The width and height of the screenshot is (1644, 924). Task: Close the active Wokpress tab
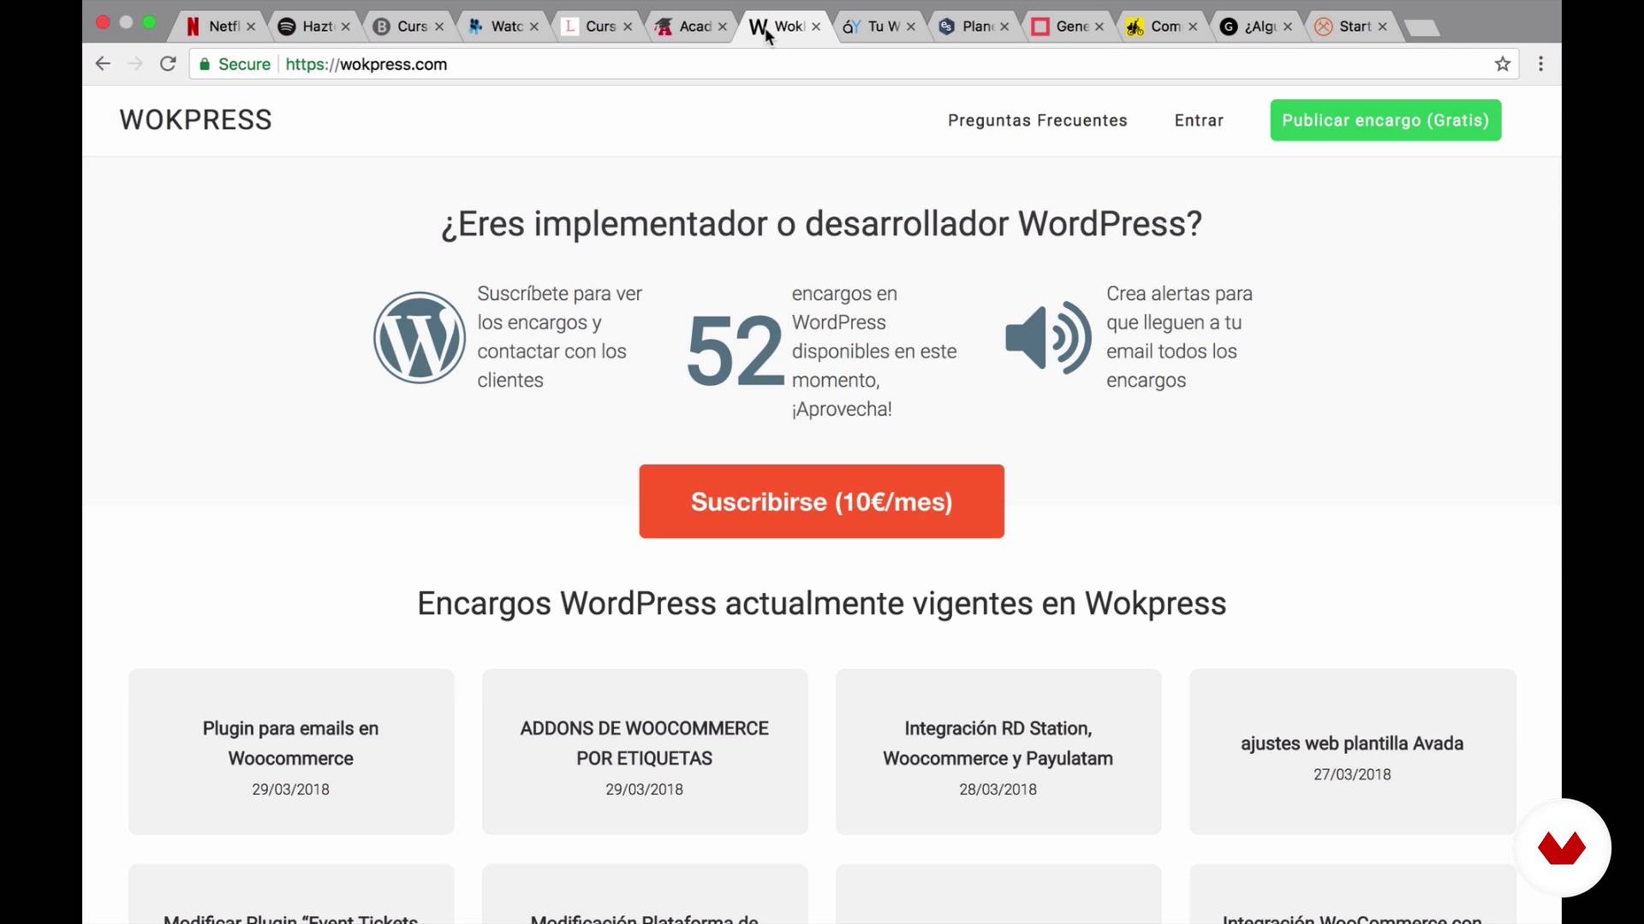[816, 27]
